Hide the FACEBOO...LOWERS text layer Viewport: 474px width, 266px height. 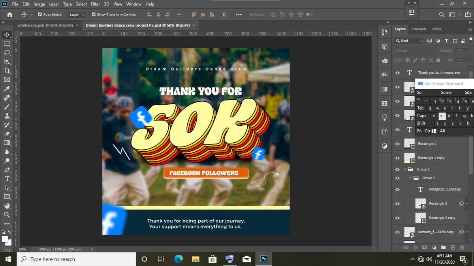(397, 189)
